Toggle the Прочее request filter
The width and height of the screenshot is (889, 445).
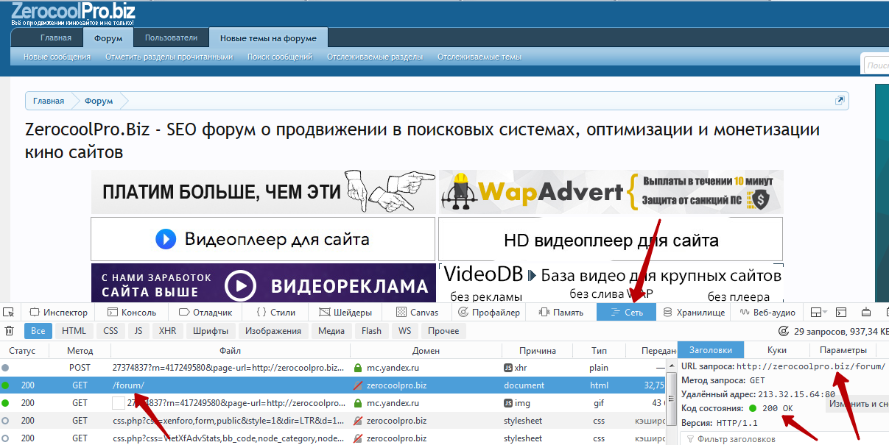tap(443, 331)
